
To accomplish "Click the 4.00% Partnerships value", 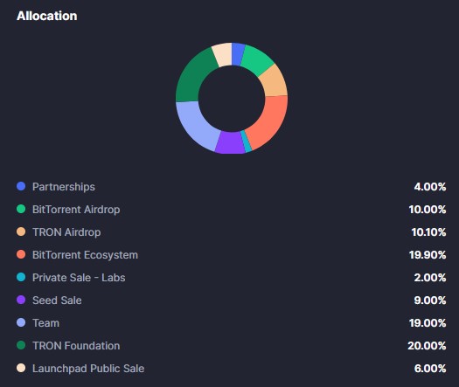I will 430,187.
